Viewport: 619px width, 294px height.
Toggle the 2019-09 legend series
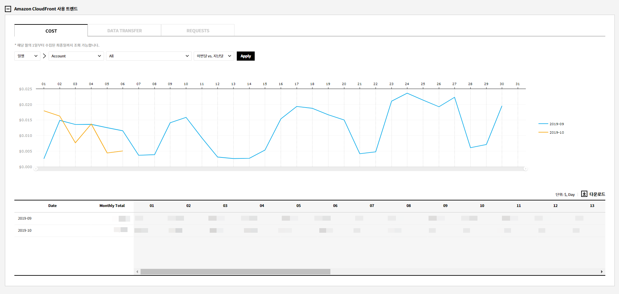(x=551, y=124)
